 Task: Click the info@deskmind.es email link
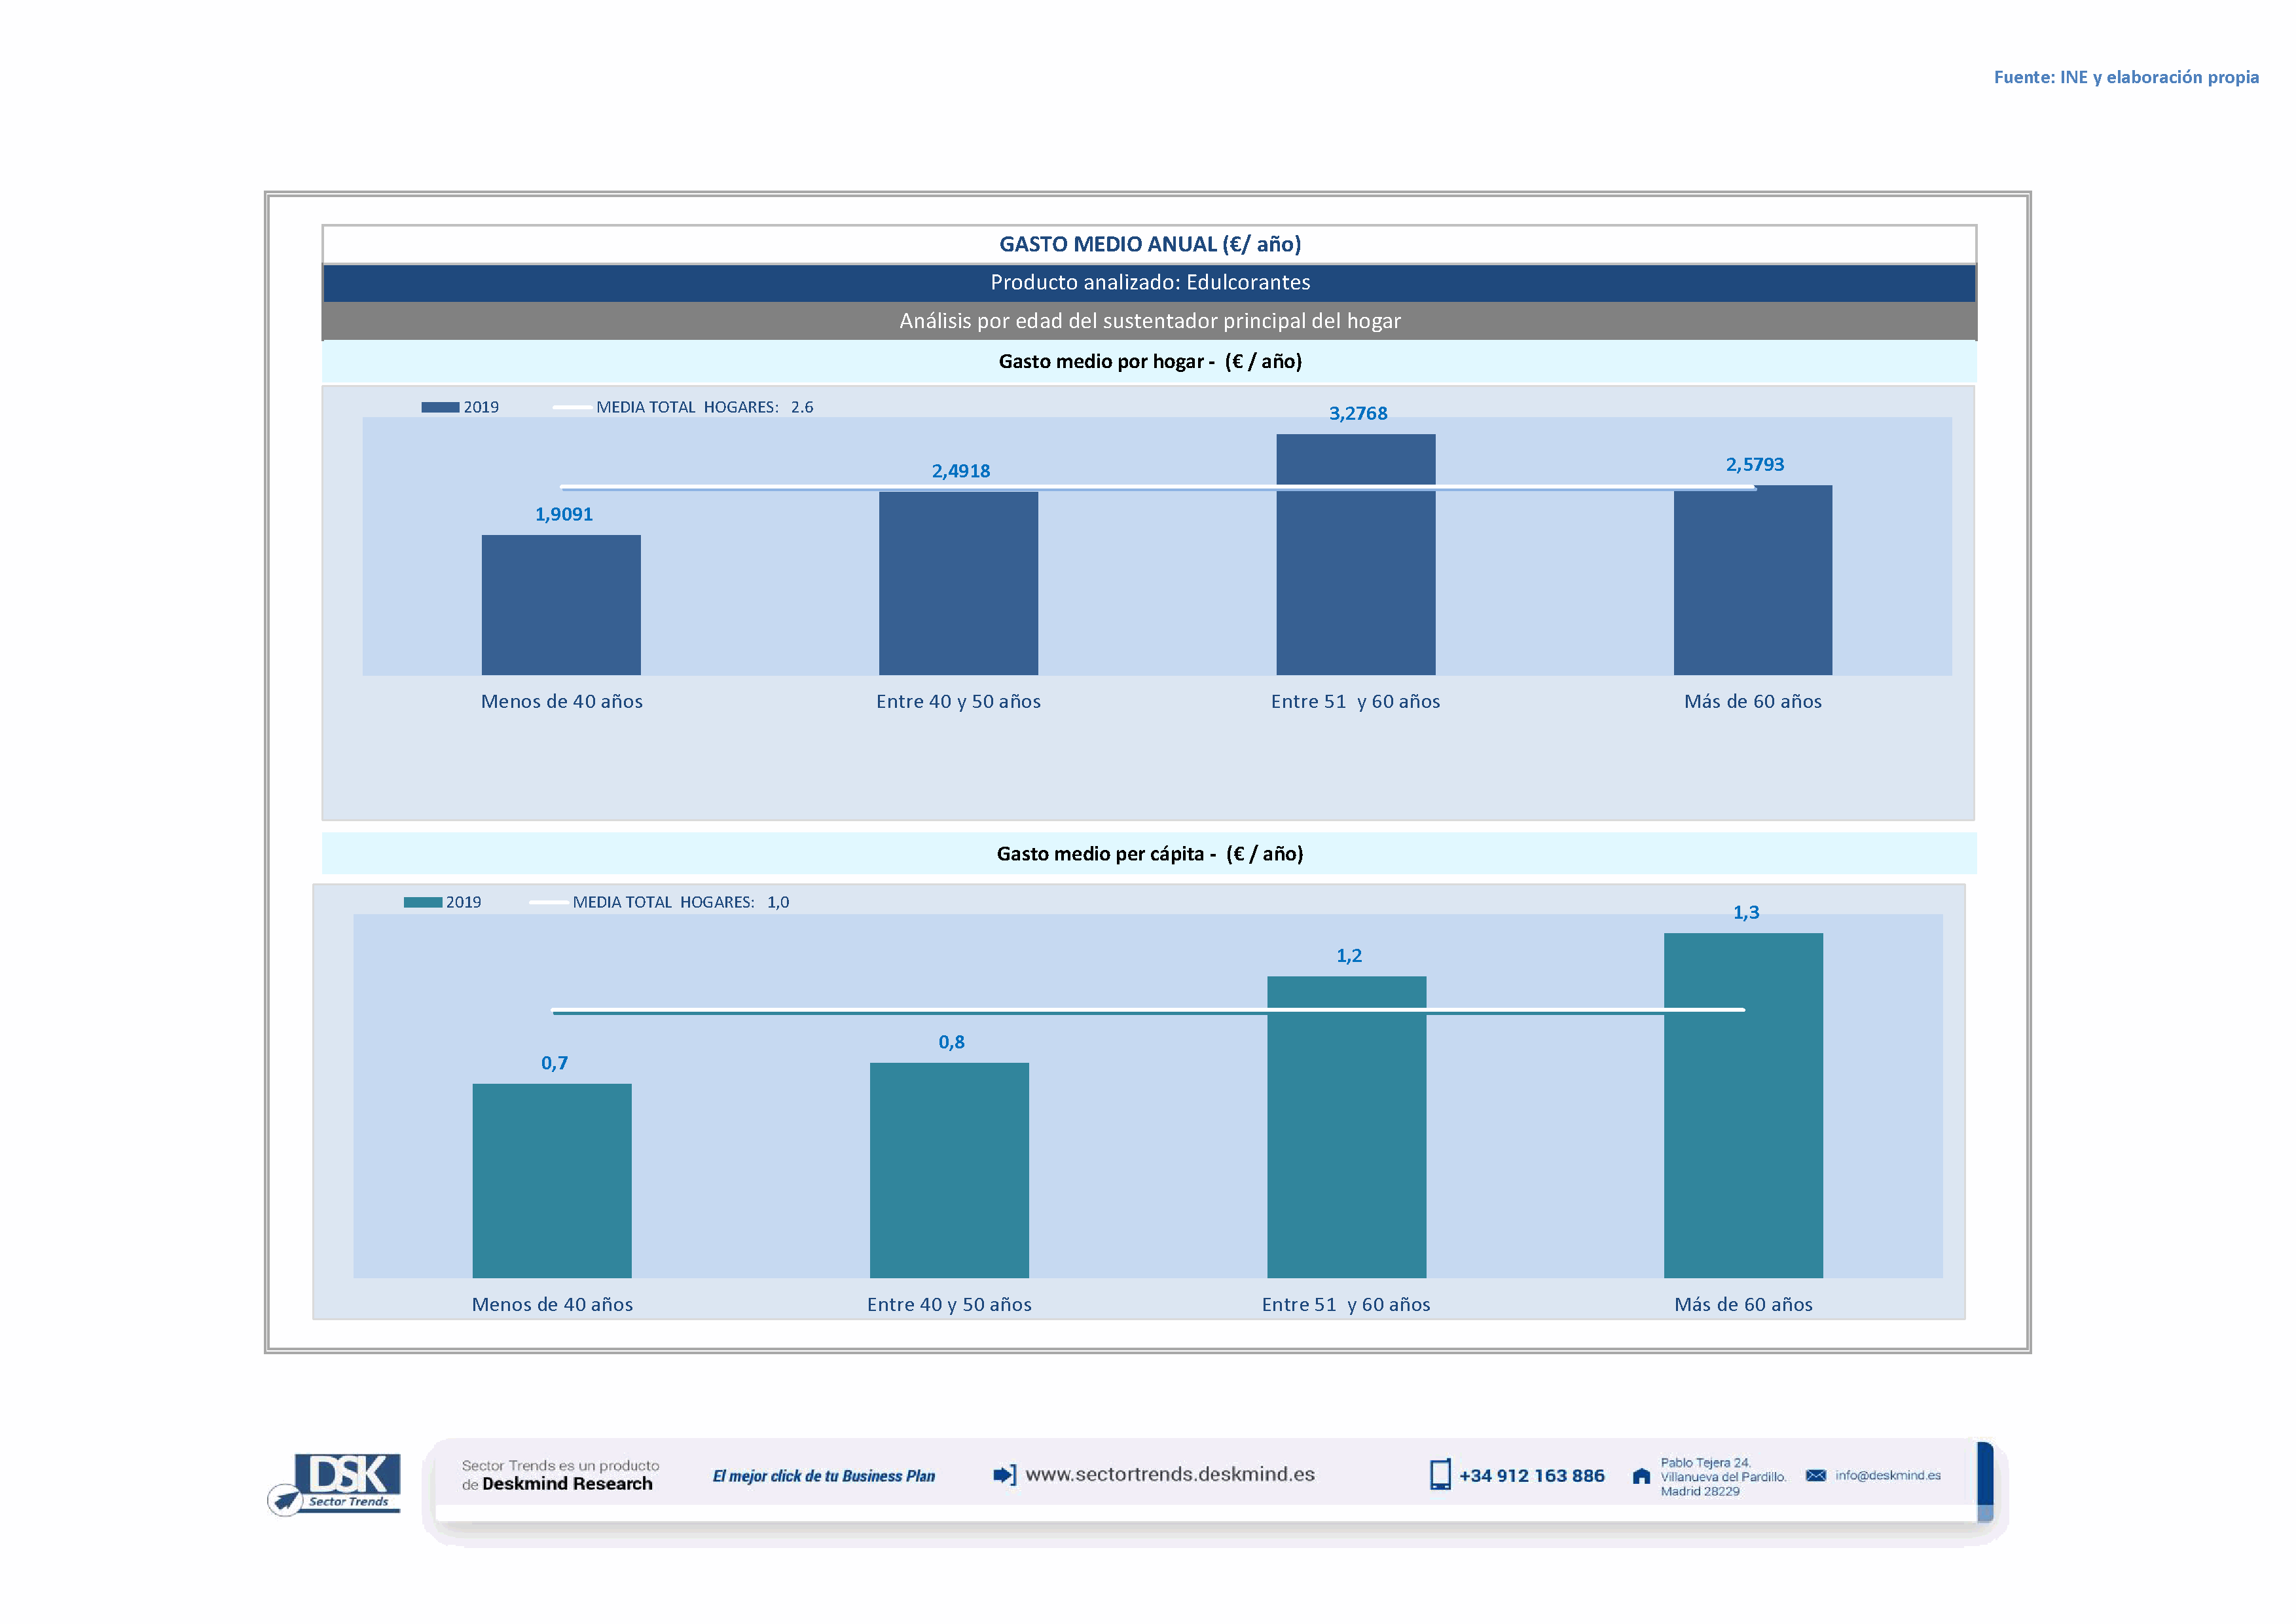pos(1888,1476)
